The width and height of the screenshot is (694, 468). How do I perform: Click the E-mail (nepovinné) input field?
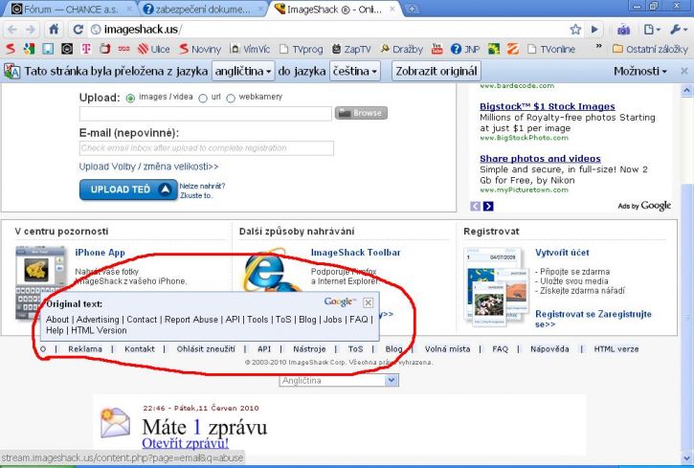coord(206,148)
